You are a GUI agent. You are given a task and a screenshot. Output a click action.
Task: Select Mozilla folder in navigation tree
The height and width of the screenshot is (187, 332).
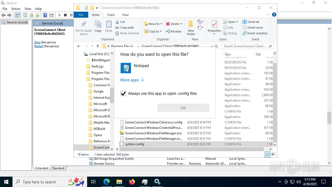99,123
